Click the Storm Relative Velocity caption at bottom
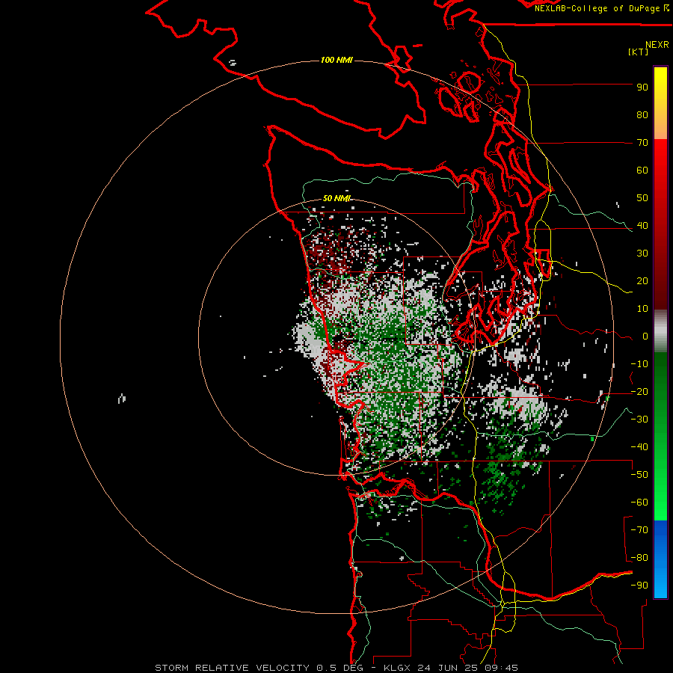This screenshot has height=673, width=673. tap(336, 668)
